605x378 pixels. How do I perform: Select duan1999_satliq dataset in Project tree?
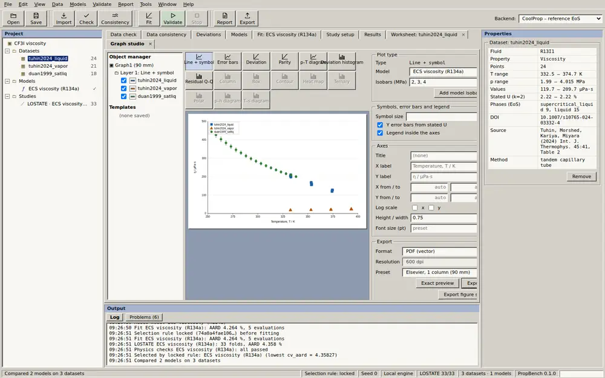pyautogui.click(x=47, y=74)
